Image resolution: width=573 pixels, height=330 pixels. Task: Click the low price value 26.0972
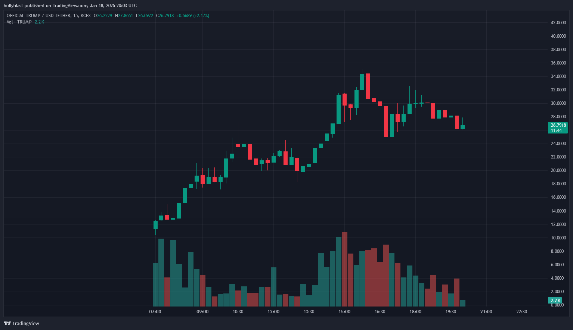[x=145, y=16]
